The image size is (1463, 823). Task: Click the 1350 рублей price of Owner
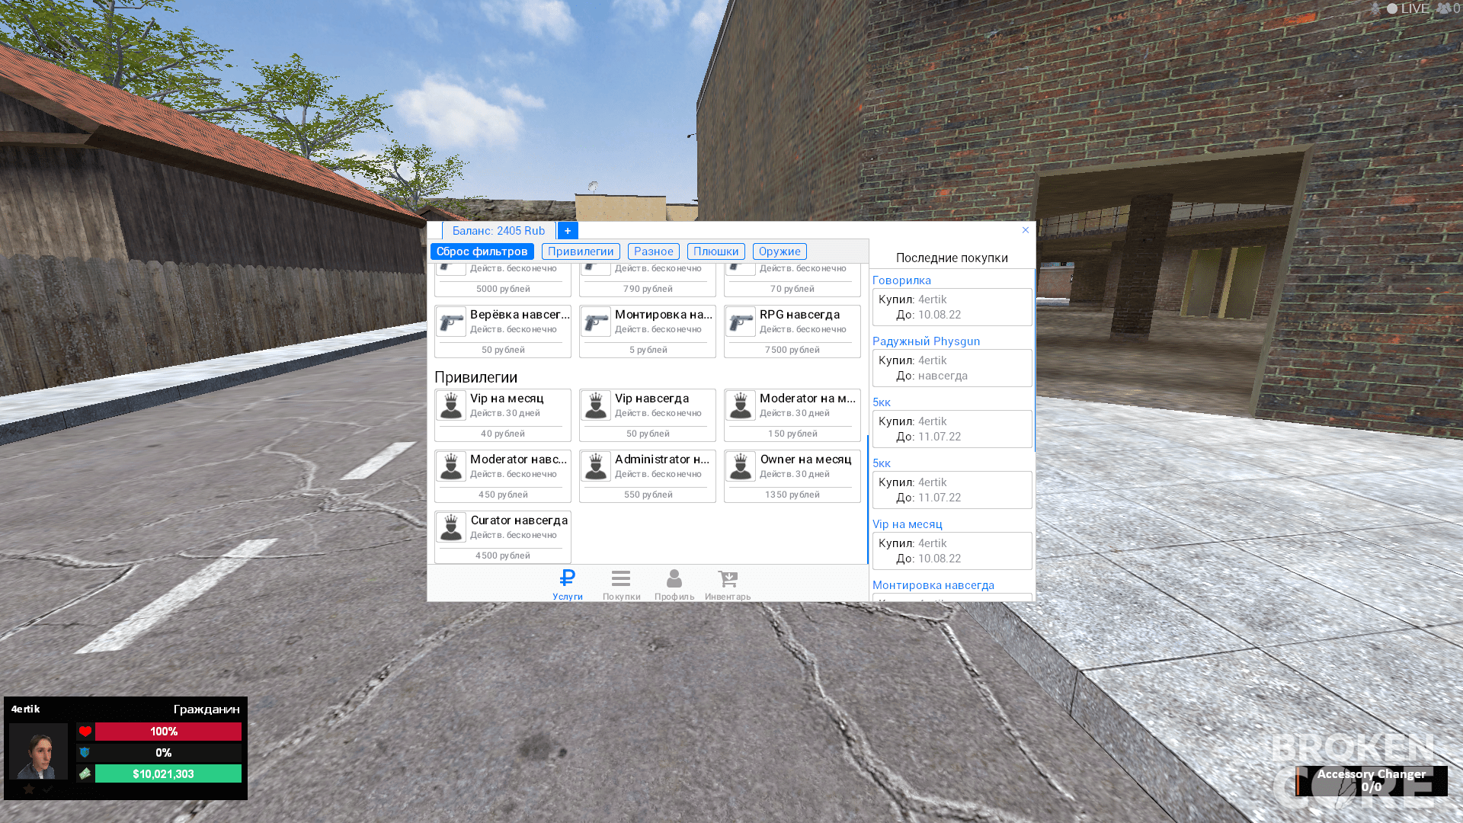tap(792, 495)
